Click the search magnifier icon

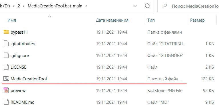coord(165,6)
